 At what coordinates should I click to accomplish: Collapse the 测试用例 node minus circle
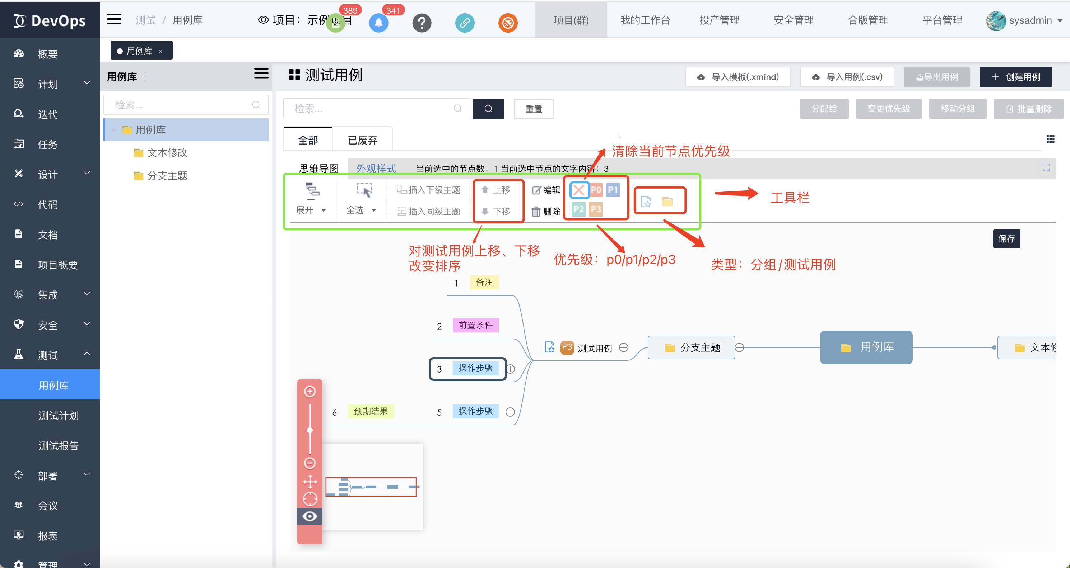point(623,348)
